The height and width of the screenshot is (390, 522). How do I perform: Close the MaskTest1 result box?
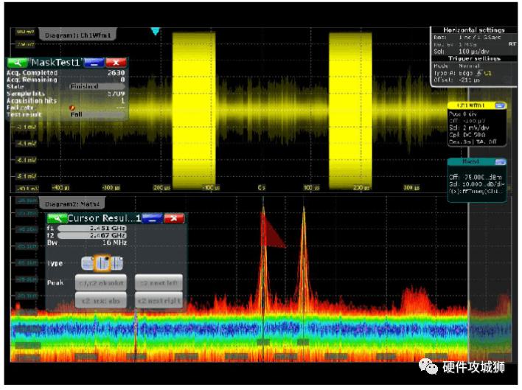116,62
